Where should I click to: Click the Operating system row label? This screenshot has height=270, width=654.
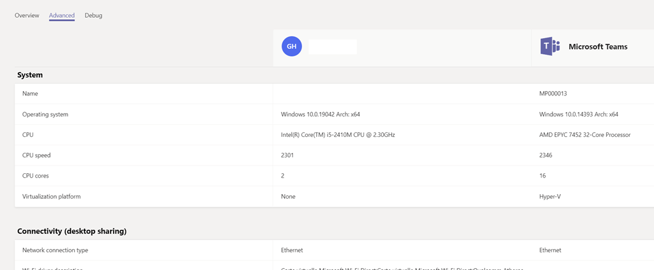point(45,115)
